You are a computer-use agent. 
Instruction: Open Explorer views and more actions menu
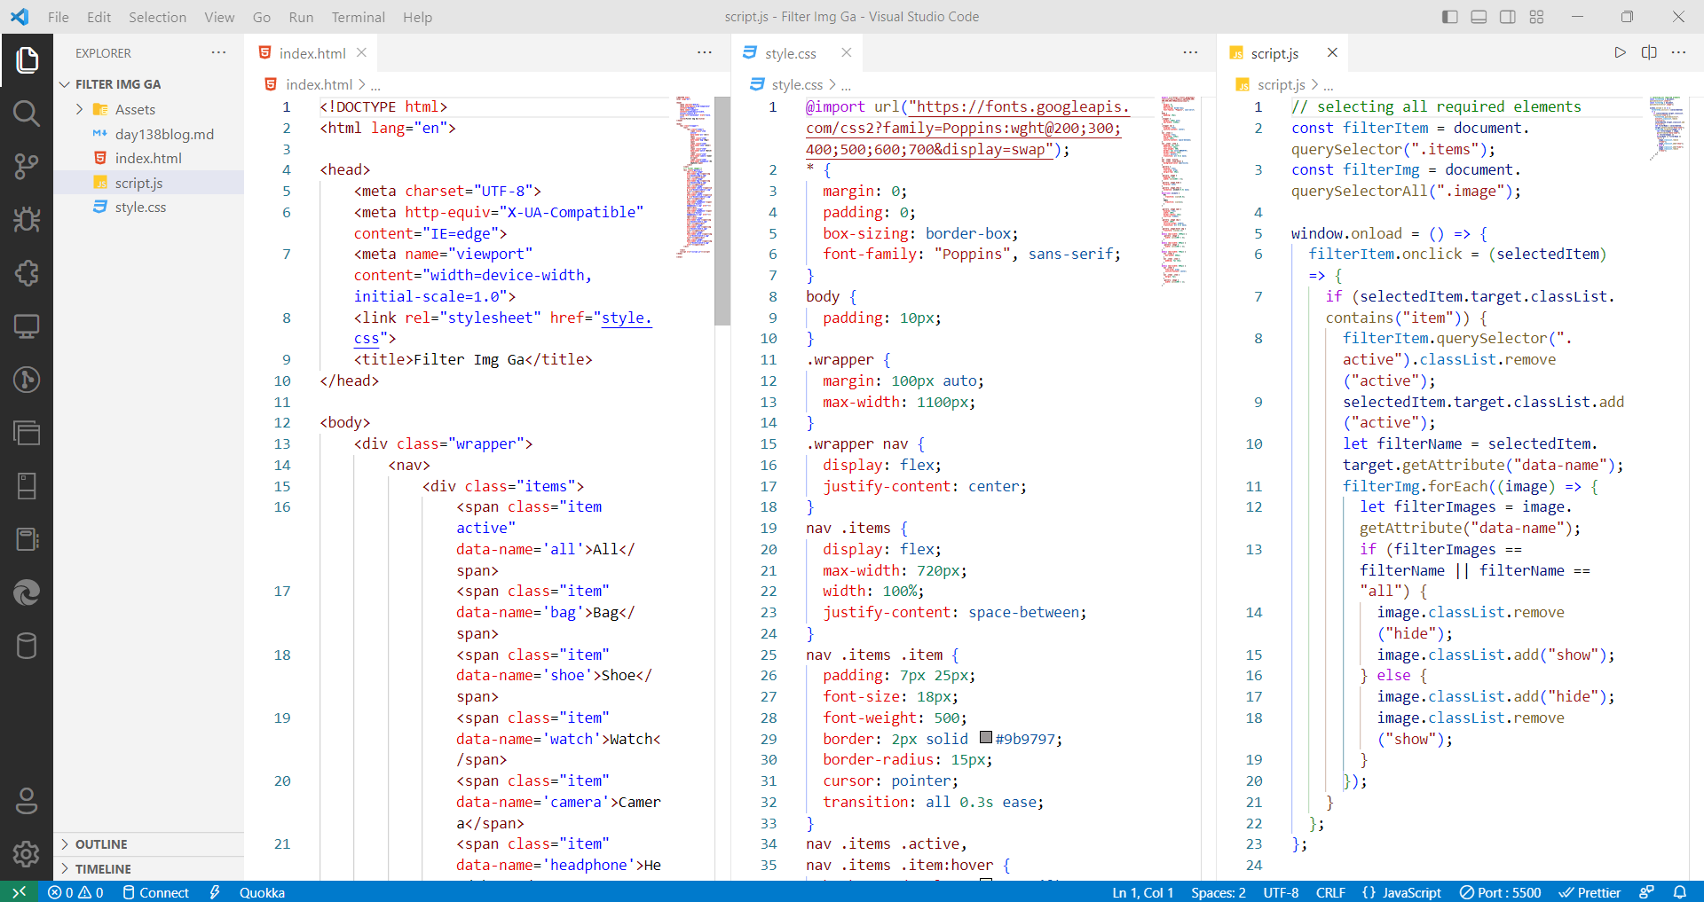[218, 52]
